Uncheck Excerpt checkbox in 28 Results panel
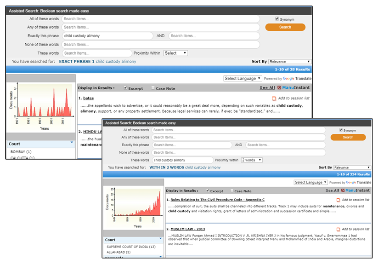This screenshot has height=265, width=378. coord(125,88)
